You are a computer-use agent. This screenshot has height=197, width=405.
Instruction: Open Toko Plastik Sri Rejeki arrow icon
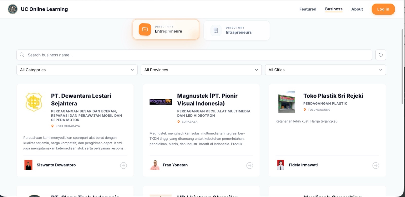376,165
